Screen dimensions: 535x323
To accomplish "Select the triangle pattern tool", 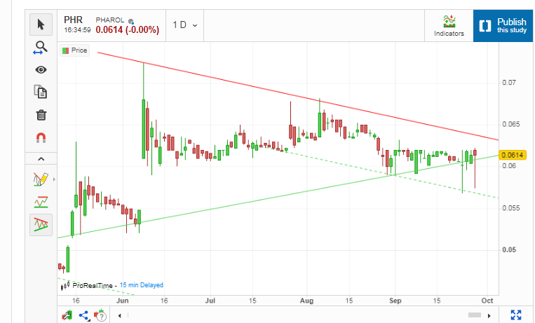I will [x=41, y=225].
